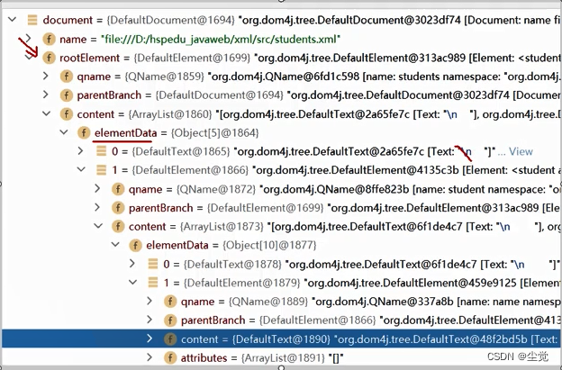Expand the QName@1889 qname field
The image size is (562, 370).
click(150, 301)
